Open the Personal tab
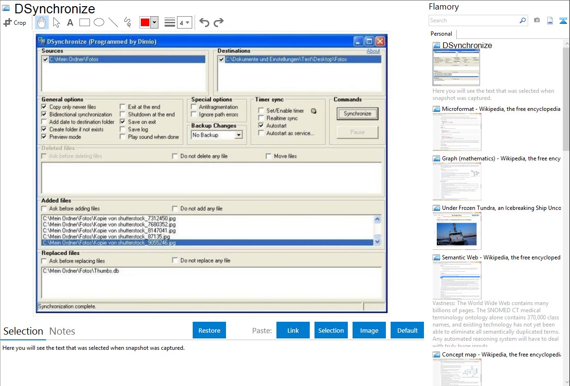570x386 pixels. (441, 34)
